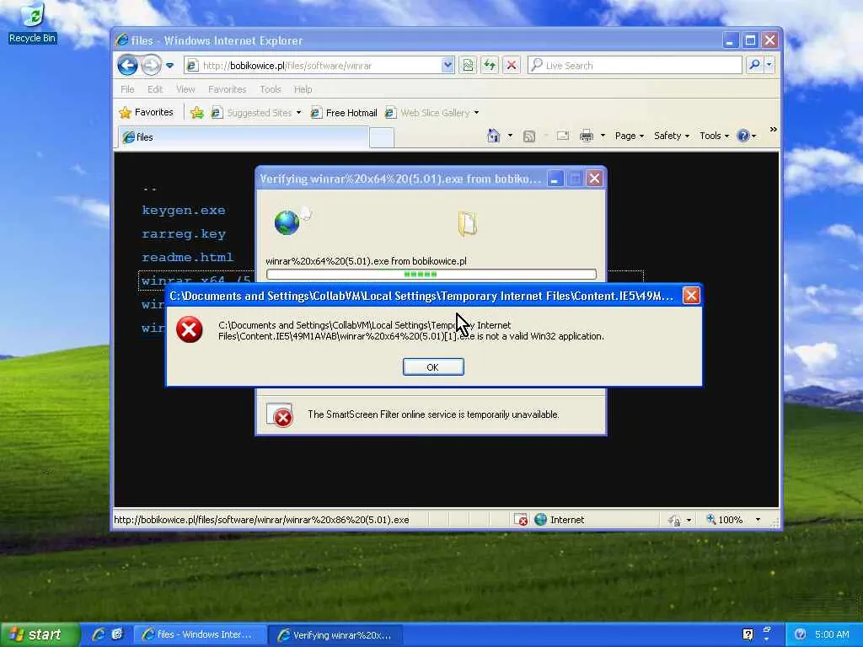This screenshot has height=647, width=863.
Task: Close the invalid Win32 application error dialog
Action: pyautogui.click(x=691, y=296)
